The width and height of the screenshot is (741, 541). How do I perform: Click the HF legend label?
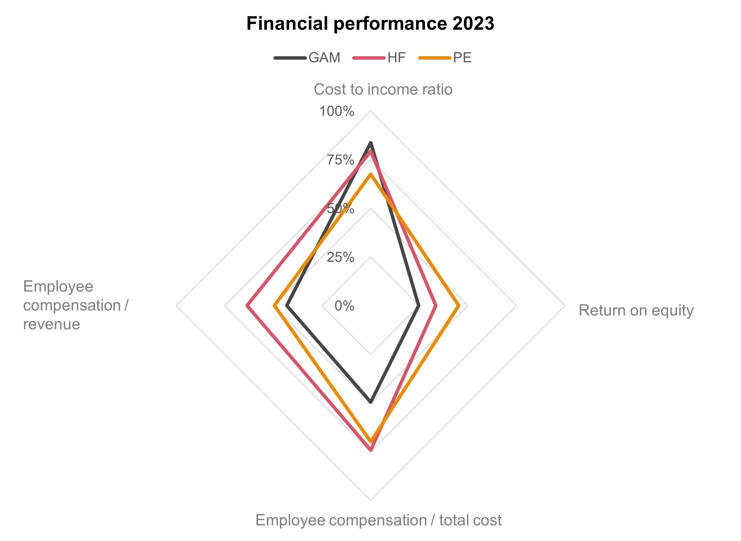(396, 58)
